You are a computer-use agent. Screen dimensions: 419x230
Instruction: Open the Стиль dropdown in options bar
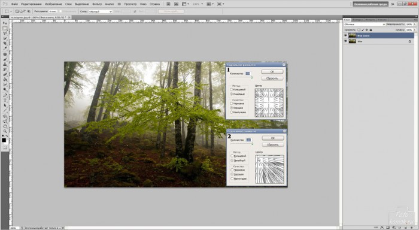100,11
